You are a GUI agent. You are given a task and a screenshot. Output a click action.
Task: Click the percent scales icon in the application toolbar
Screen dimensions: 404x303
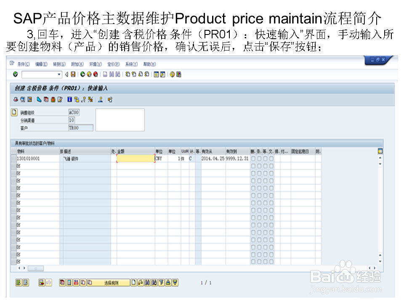pos(90,99)
